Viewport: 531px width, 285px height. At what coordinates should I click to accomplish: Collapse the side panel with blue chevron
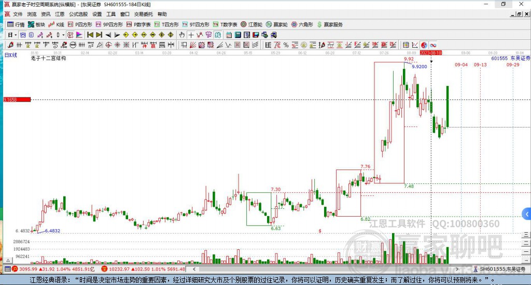coord(527,214)
